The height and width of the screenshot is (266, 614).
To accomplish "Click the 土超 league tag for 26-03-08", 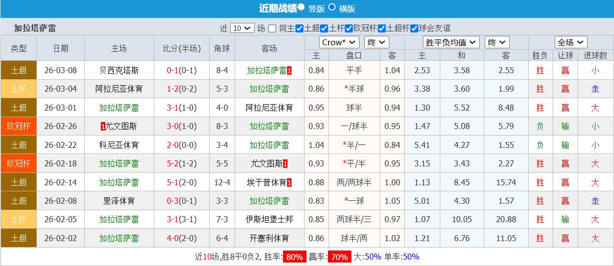I will pyautogui.click(x=19, y=70).
